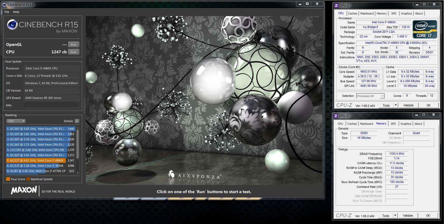Screen dimensions: 444x224
Task: Run the OpenGL benchmark
Action: 74,45
